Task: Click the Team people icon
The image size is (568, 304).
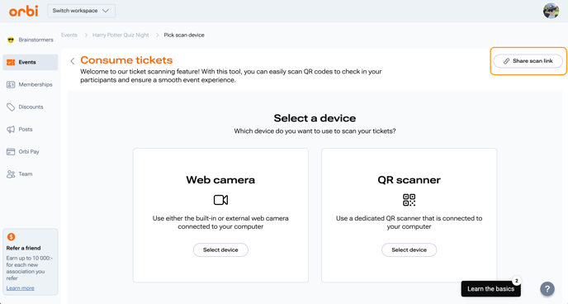Action: click(x=11, y=174)
